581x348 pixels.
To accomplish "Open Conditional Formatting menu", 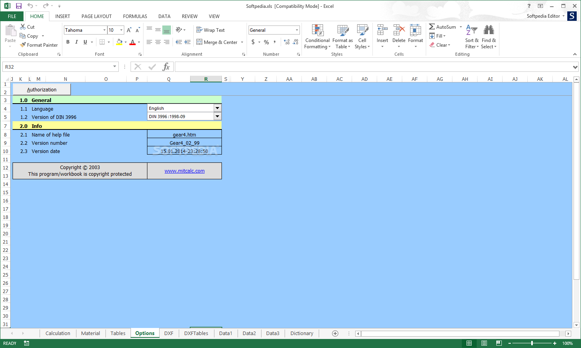I will (317, 36).
